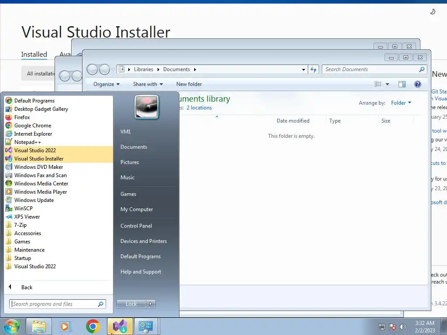447x335 pixels.
Task: Click the Lock button
Action: click(x=131, y=304)
